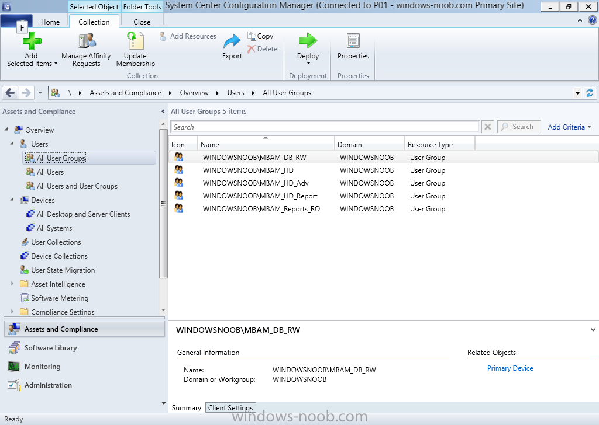Screen dimensions: 599x425
Task: Open Add Criteria dropdown
Action: pos(569,127)
